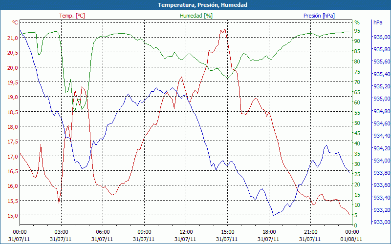Click time axis label '18:00'

click(269, 232)
